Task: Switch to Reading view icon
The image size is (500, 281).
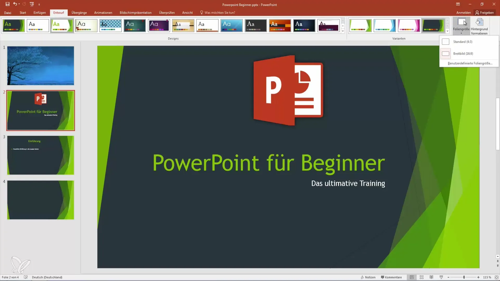Action: [431, 277]
